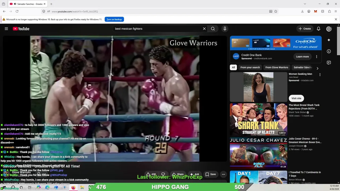Expand the list all tabs dropdown
Image resolution: width=340 pixels, height=191 pixels.
tap(305, 4)
